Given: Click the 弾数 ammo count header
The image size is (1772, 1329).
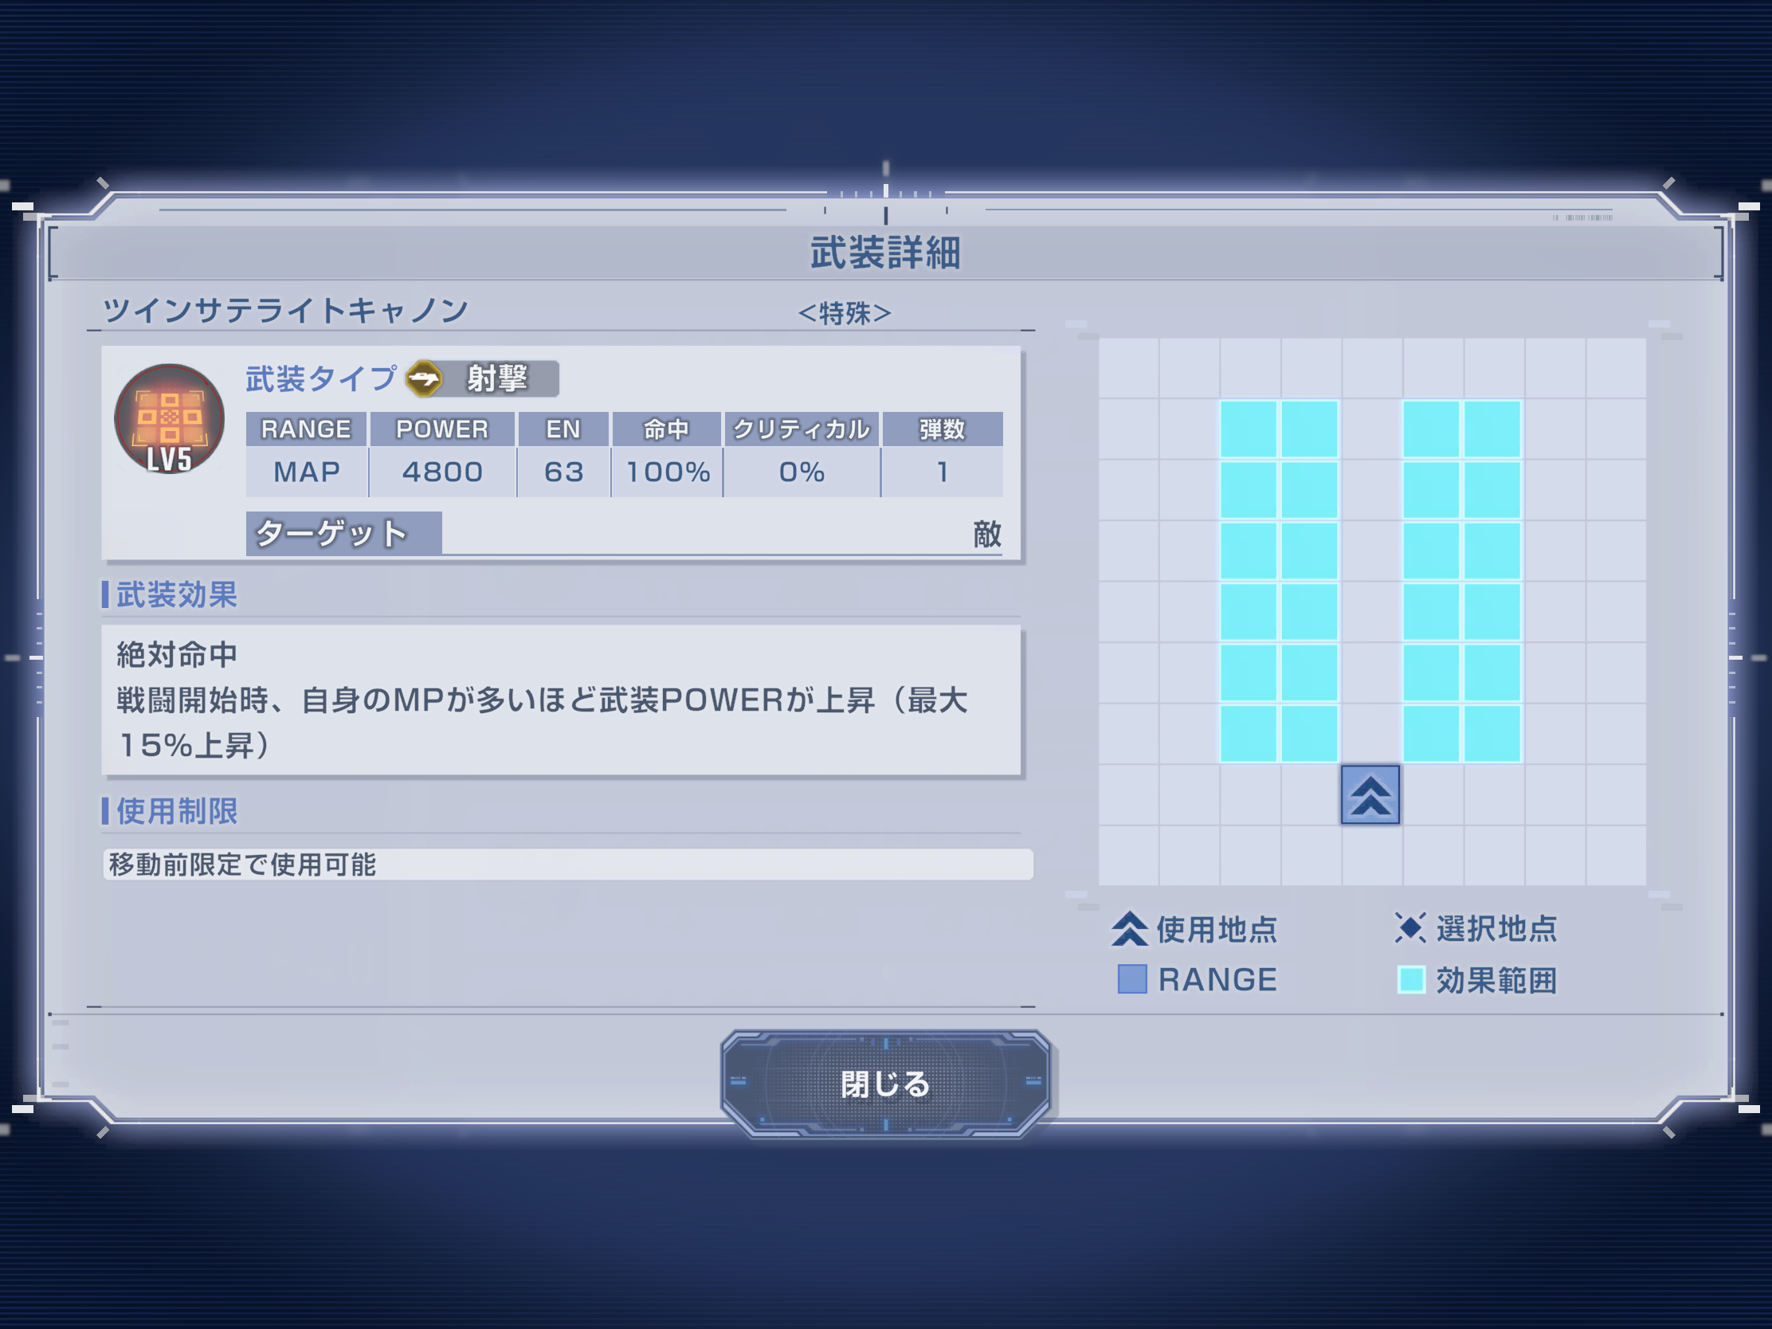Looking at the screenshot, I should point(942,429).
